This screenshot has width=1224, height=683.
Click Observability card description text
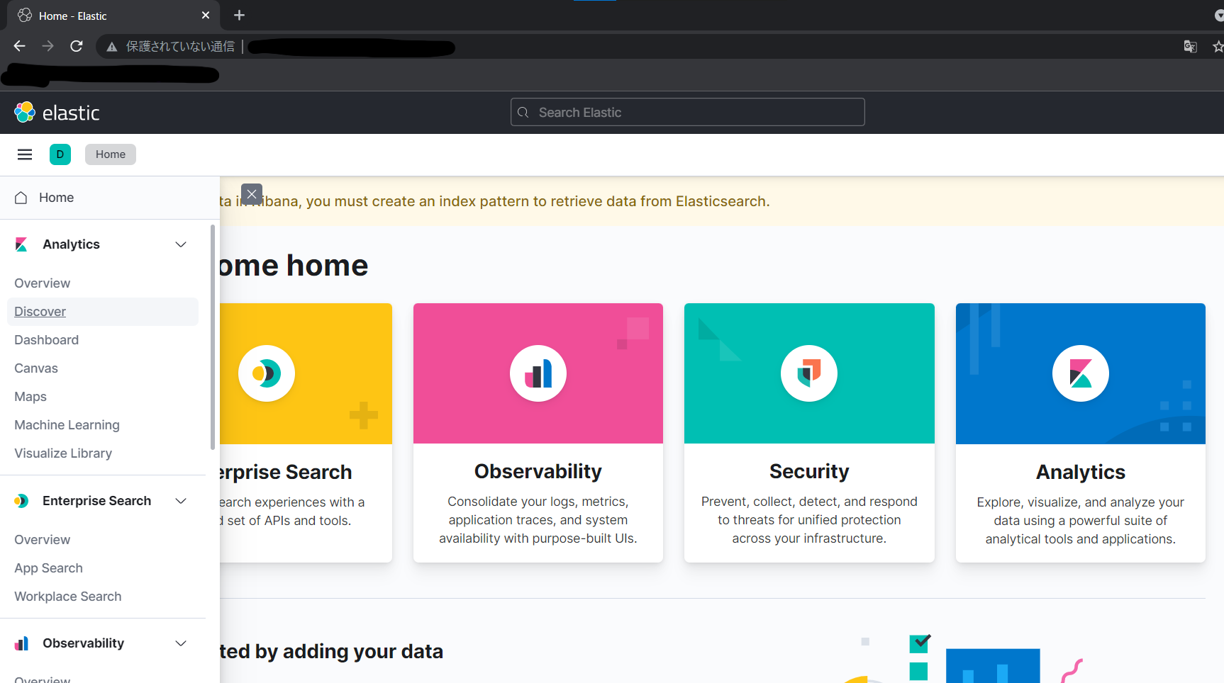click(x=538, y=520)
